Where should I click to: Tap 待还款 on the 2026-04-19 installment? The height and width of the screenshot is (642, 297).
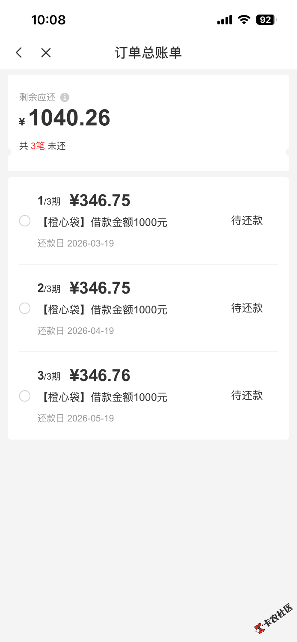point(247,308)
